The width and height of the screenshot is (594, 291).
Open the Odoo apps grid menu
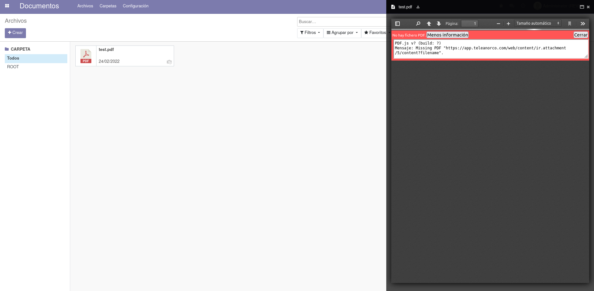(x=7, y=6)
